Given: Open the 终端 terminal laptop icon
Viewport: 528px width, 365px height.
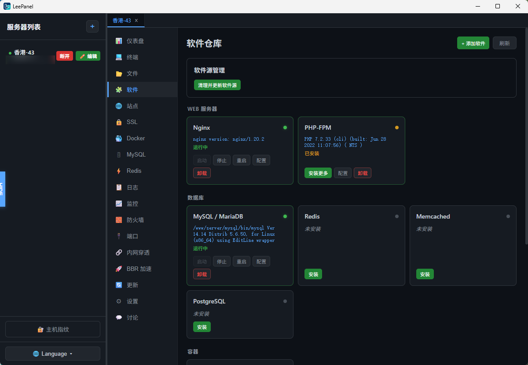Looking at the screenshot, I should coord(119,57).
